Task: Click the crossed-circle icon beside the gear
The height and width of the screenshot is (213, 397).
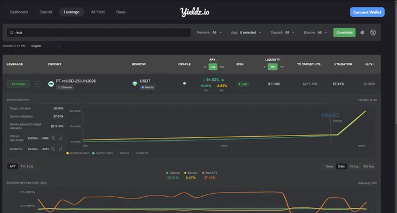Action: click(x=373, y=33)
